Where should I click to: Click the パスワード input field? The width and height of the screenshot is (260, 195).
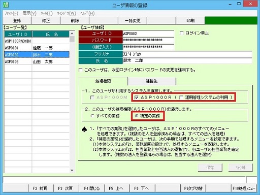click(x=148, y=40)
